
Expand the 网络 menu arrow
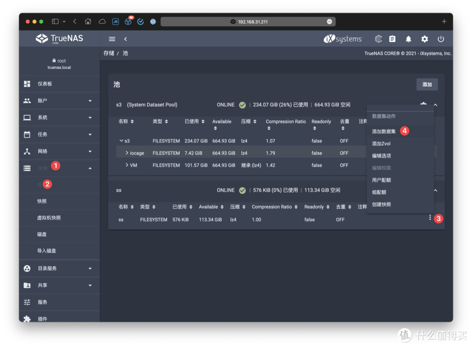click(90, 151)
